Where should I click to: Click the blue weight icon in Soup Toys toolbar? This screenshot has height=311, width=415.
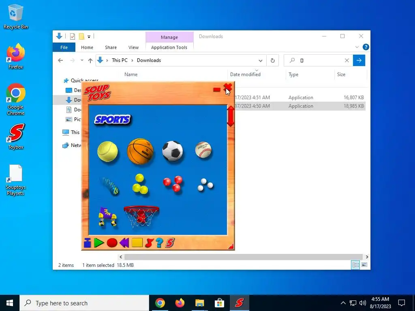88,243
